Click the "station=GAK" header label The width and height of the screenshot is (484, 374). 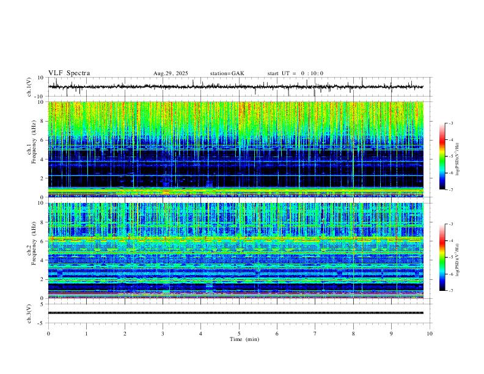click(227, 73)
